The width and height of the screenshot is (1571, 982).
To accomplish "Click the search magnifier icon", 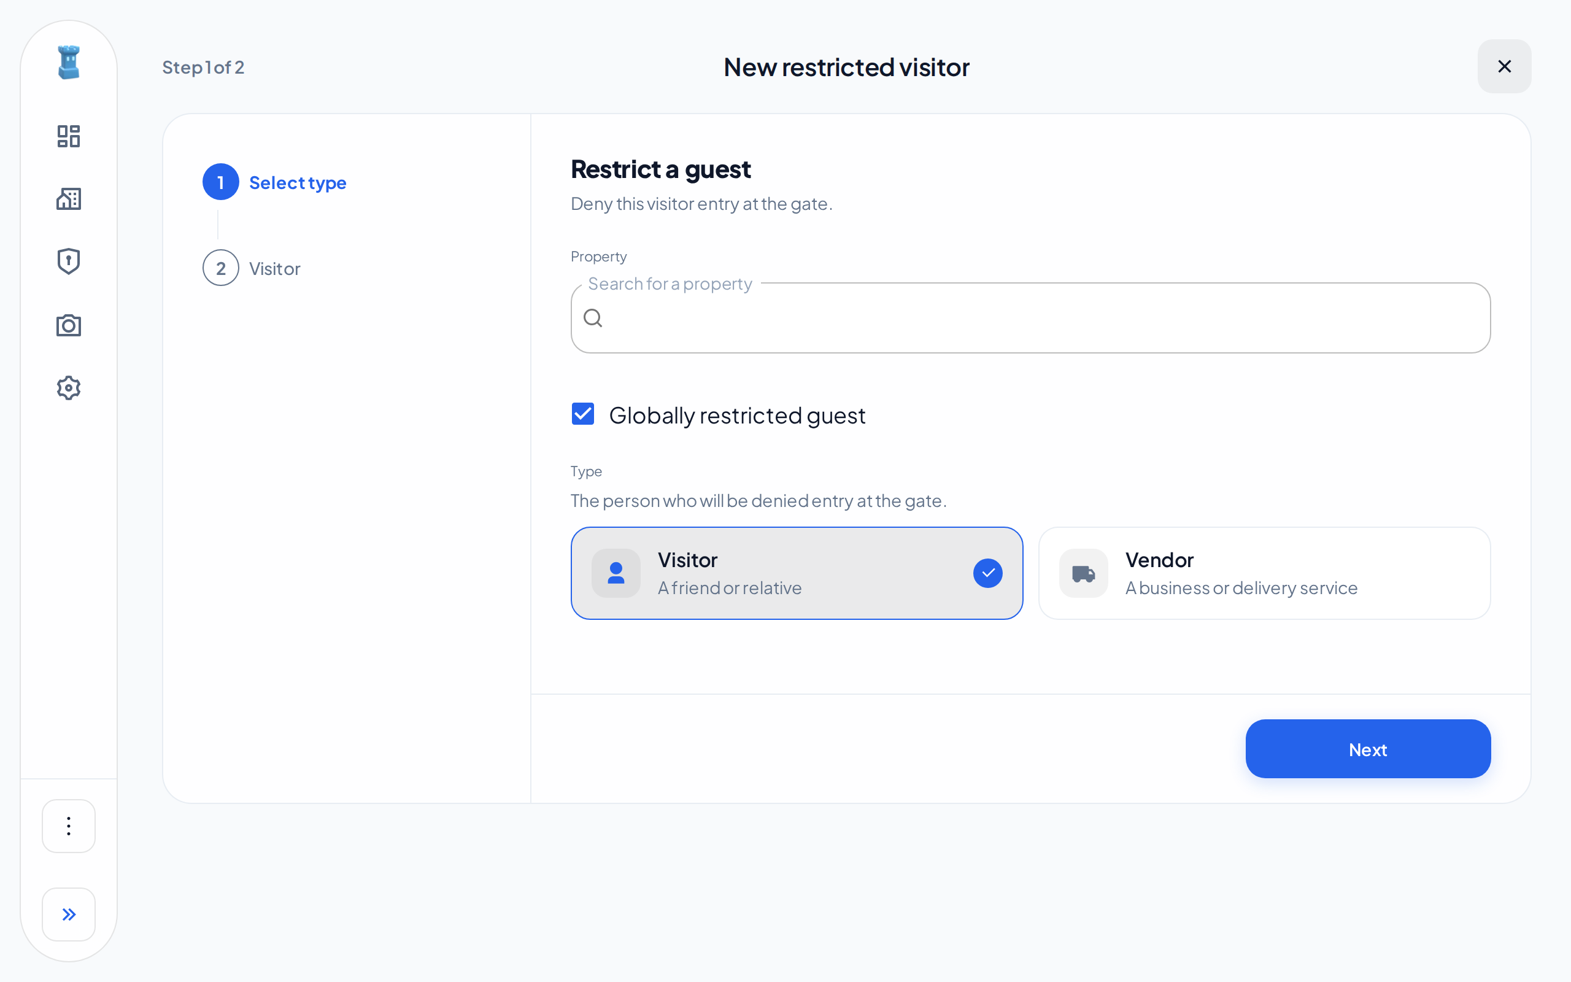I will point(593,319).
